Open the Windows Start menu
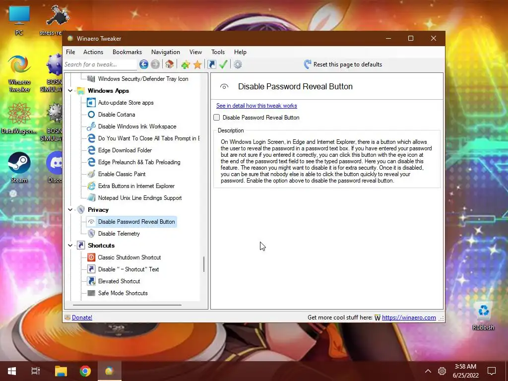 (x=12, y=371)
